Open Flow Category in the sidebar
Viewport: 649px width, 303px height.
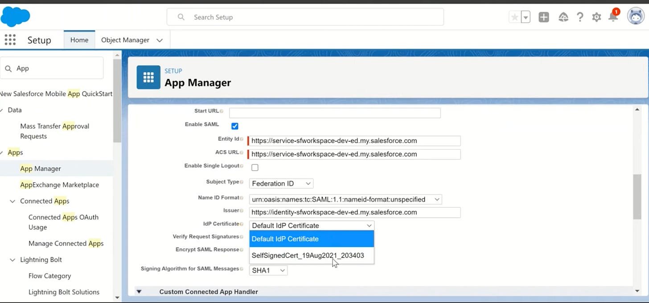(49, 276)
